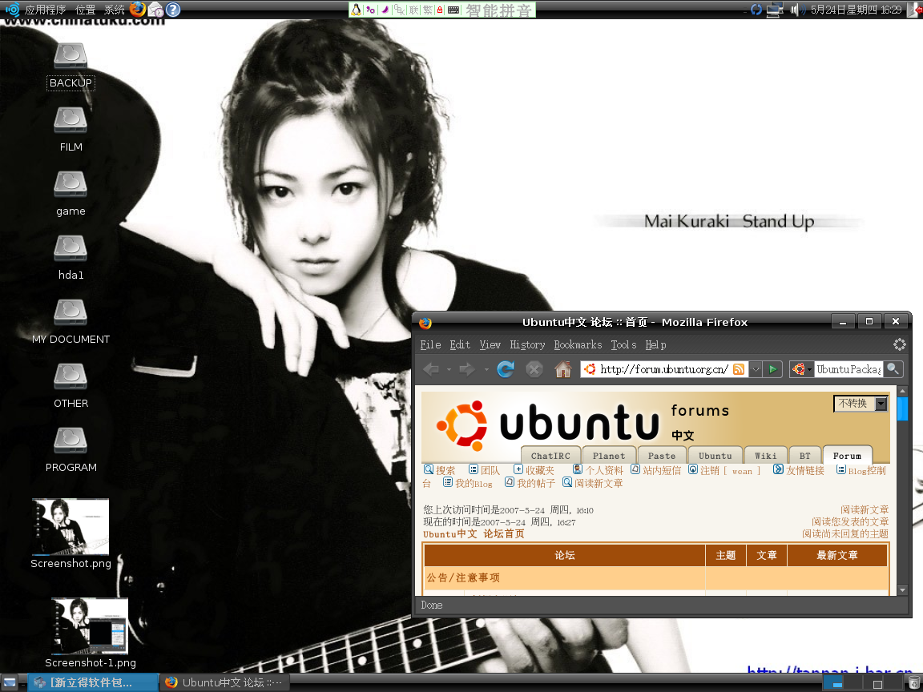This screenshot has height=692, width=923.
Task: Click the Firefox Back arrow button
Action: (431, 369)
